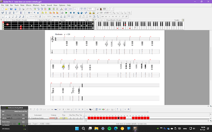Open File Explorer from the taskbar
This screenshot has height=132, width=212.
pyautogui.click(x=96, y=128)
